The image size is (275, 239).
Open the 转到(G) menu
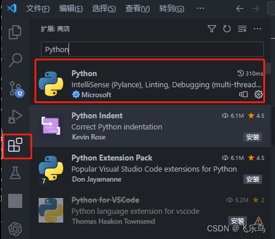tap(171, 9)
